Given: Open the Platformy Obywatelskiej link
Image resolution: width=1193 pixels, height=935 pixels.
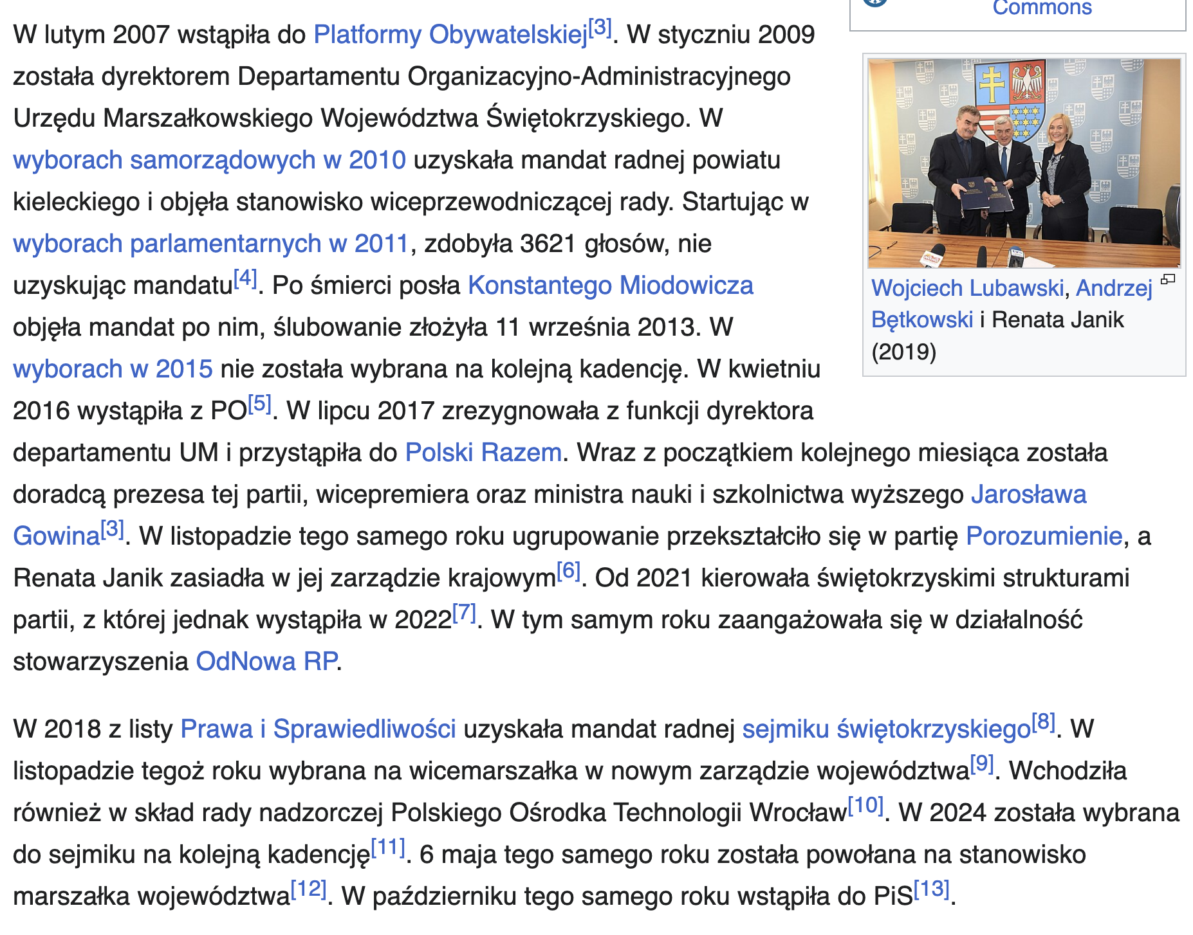Looking at the screenshot, I should [450, 35].
